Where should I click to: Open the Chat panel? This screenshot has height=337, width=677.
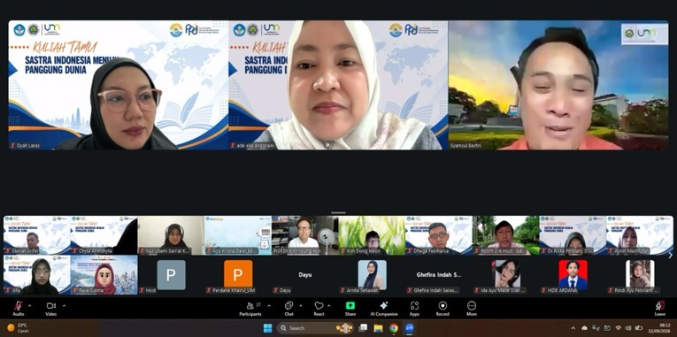coord(288,308)
